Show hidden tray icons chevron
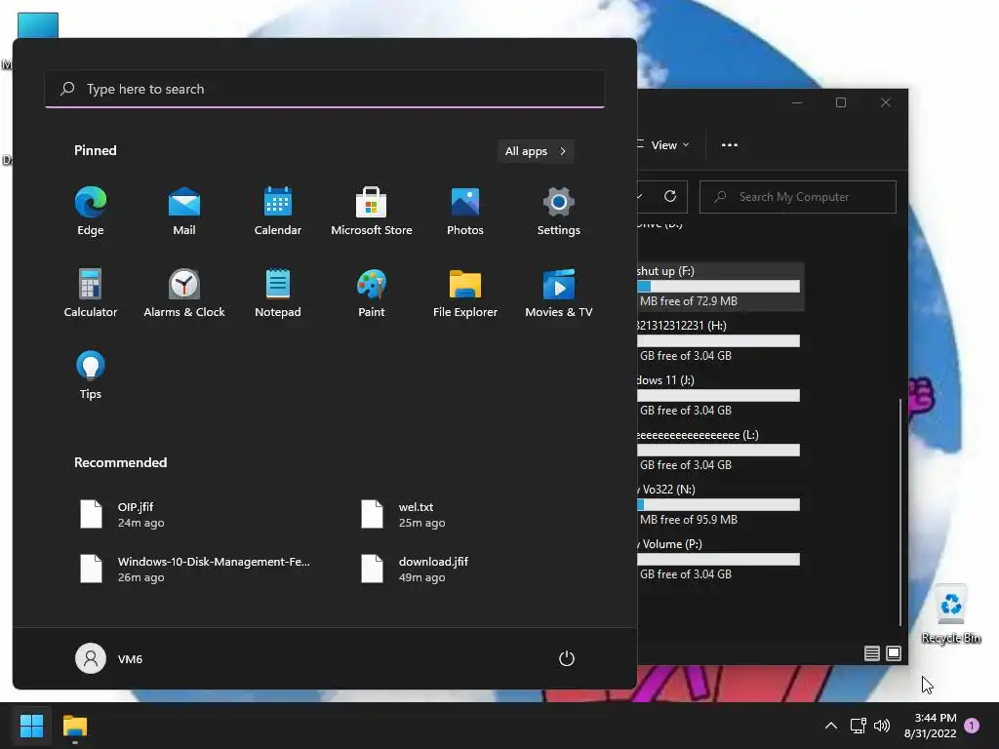 pyautogui.click(x=831, y=726)
